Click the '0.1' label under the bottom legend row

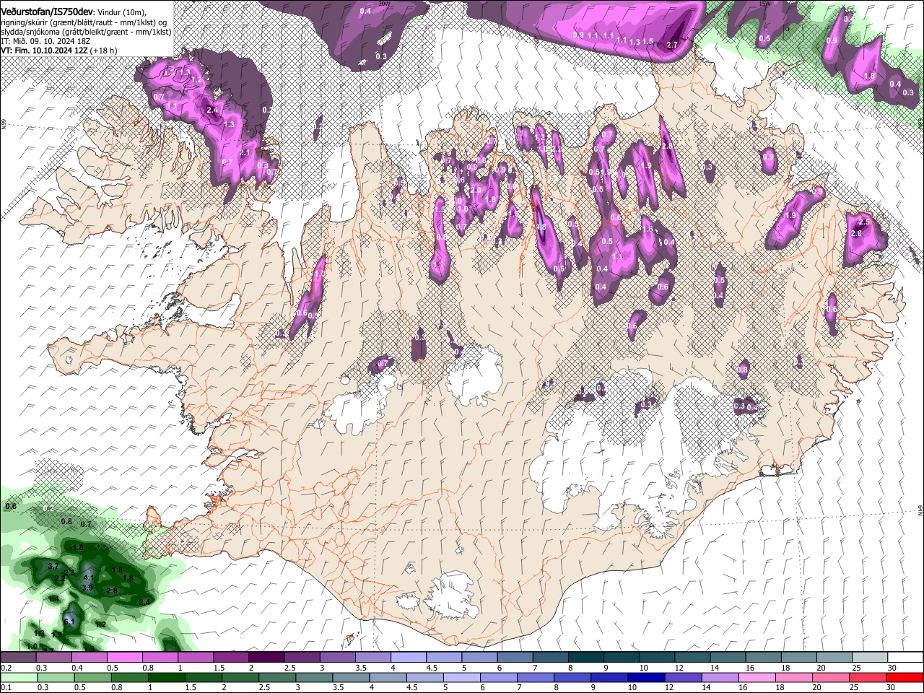pos(6,688)
